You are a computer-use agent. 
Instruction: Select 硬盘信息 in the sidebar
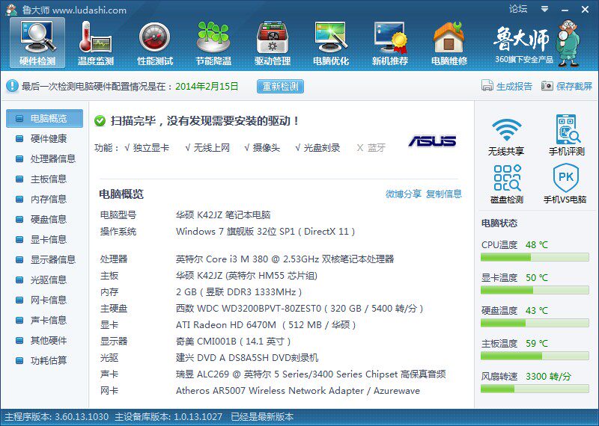[x=44, y=219]
